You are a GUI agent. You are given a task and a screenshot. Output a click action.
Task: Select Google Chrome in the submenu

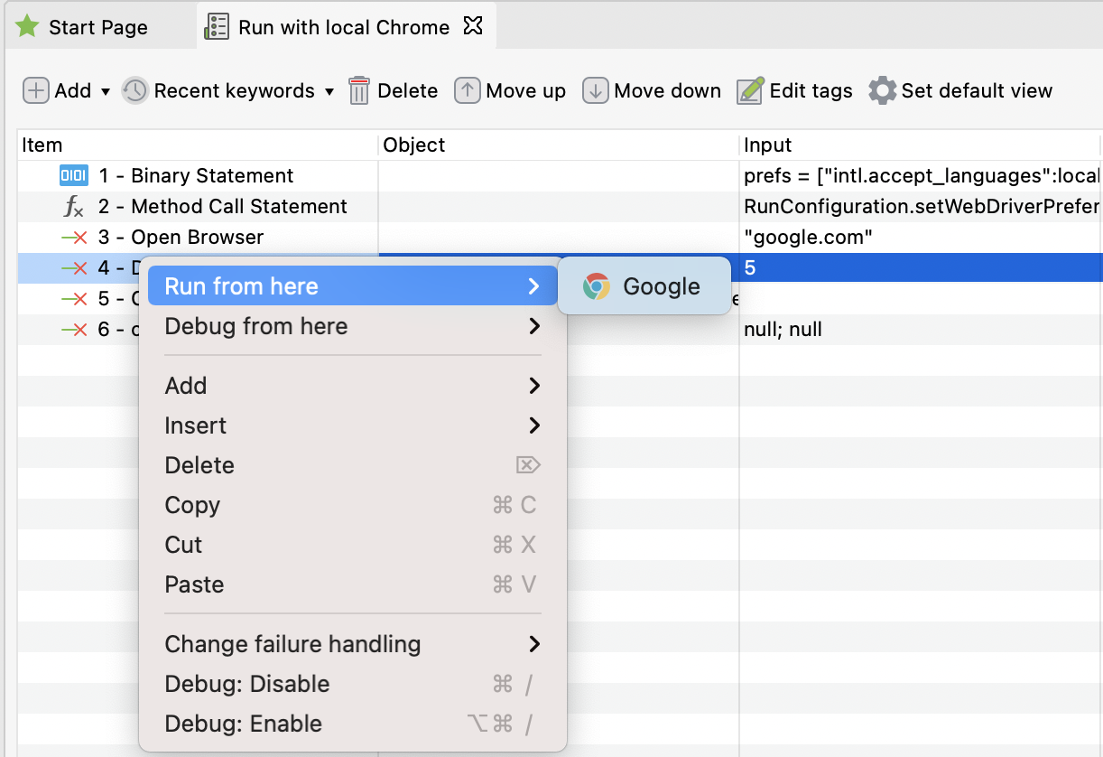point(644,286)
